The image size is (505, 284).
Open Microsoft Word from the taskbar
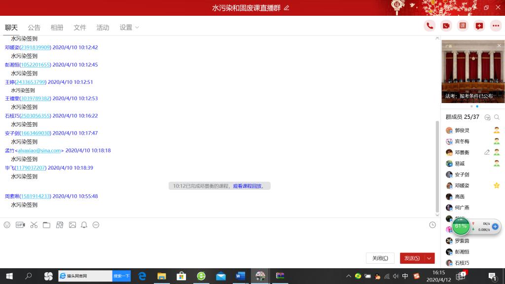[240, 276]
